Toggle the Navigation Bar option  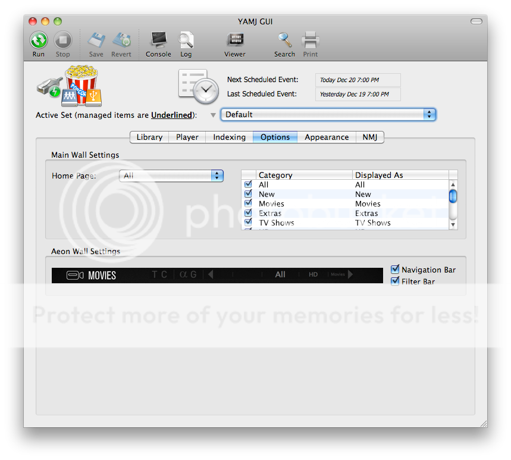[394, 270]
